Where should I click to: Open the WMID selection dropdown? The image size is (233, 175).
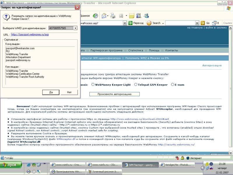75,28
